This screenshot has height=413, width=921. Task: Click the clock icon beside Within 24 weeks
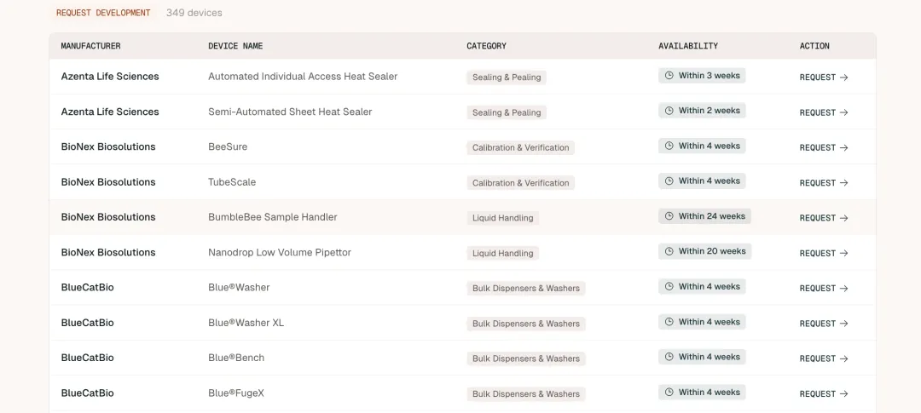pos(669,216)
